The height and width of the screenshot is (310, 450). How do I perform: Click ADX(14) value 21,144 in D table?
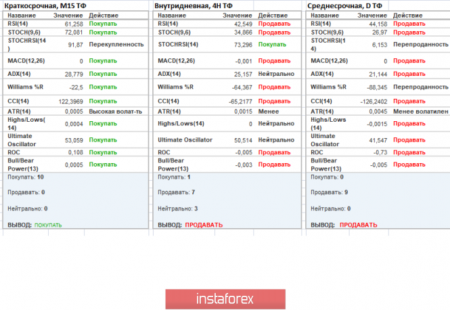click(x=378, y=74)
